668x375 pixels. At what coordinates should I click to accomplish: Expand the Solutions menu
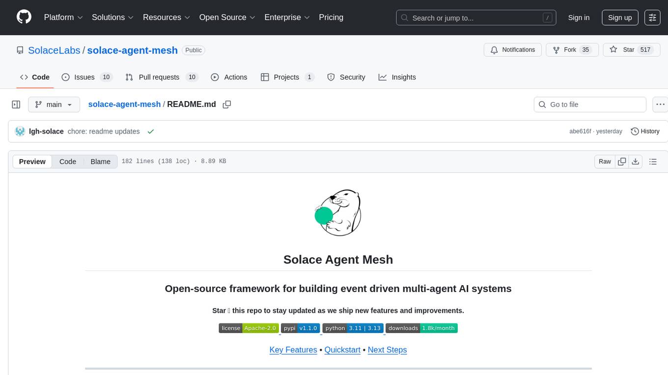click(x=112, y=17)
